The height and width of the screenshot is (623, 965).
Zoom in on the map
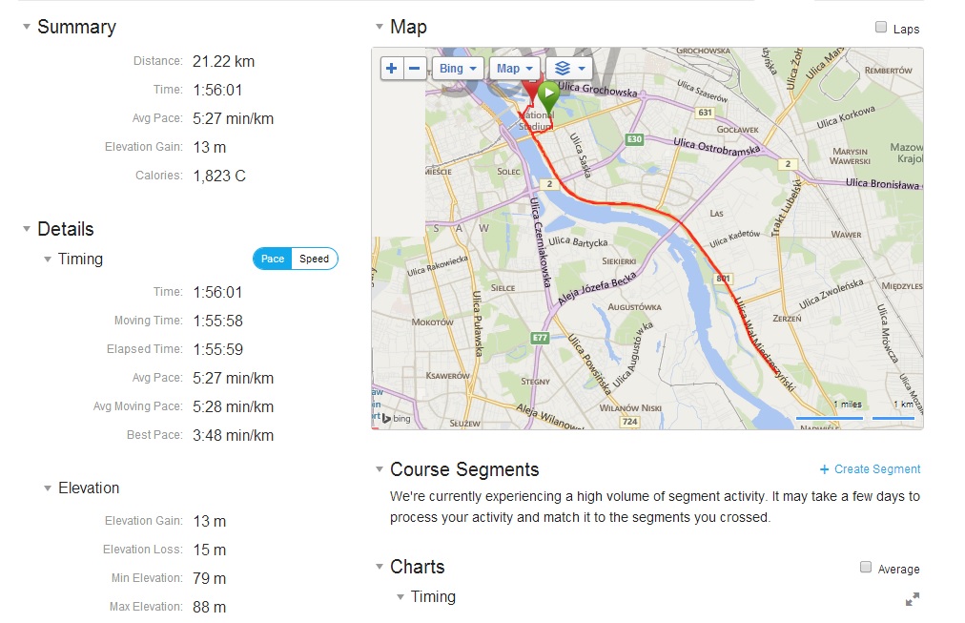click(x=392, y=69)
